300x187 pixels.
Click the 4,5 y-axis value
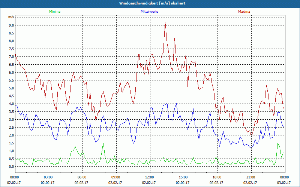click(11, 96)
